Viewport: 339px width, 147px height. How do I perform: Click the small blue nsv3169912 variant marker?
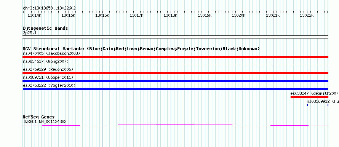click(318, 105)
